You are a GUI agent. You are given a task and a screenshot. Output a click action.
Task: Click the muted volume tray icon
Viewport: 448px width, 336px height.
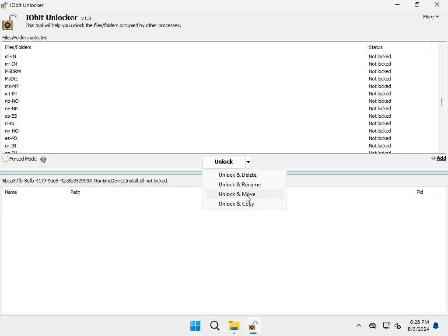coord(397,325)
